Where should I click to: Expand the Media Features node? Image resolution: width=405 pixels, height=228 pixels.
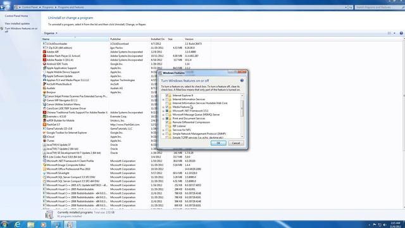point(163,107)
